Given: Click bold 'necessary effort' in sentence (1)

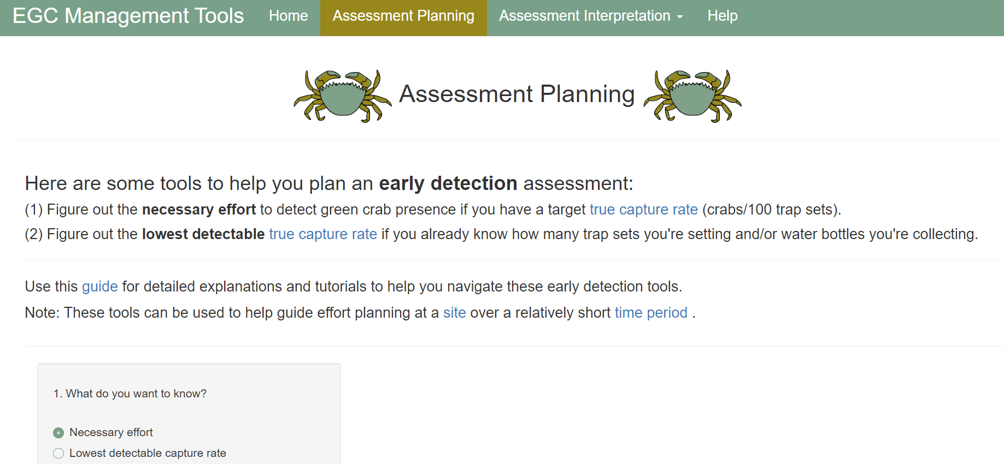Looking at the screenshot, I should click(x=198, y=210).
